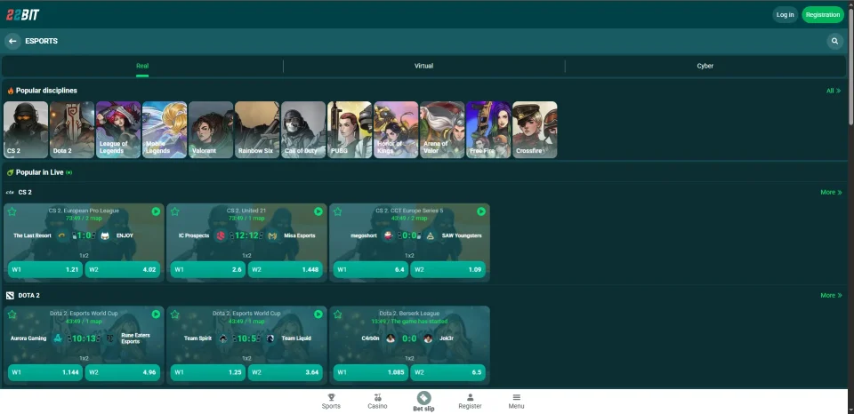Bet W2 4.02 on ENJOY
Screen dimensions: 854x414
[x=123, y=269]
